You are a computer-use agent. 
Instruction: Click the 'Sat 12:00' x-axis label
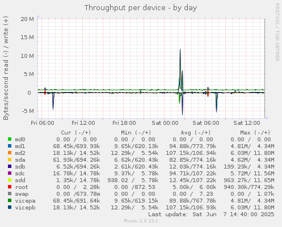pyautogui.click(x=247, y=123)
